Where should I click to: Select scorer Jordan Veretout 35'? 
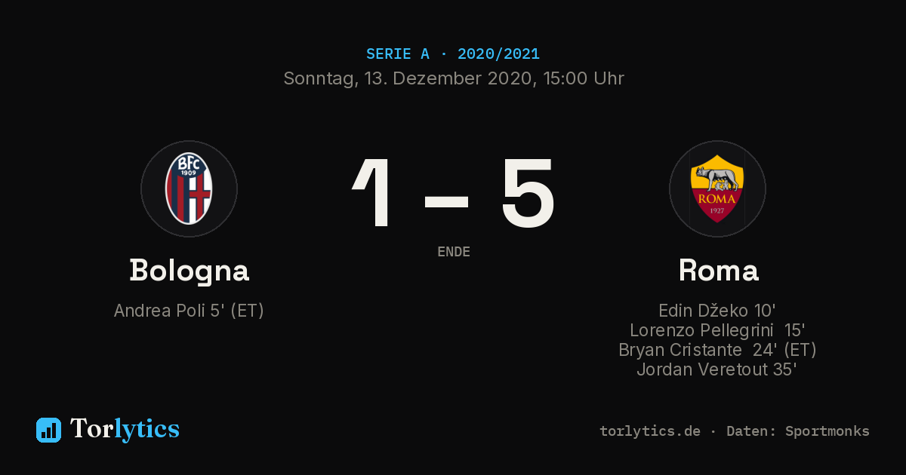point(717,369)
